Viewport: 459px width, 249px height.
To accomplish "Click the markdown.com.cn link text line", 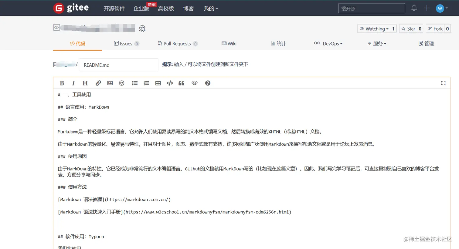I will click(x=114, y=200).
